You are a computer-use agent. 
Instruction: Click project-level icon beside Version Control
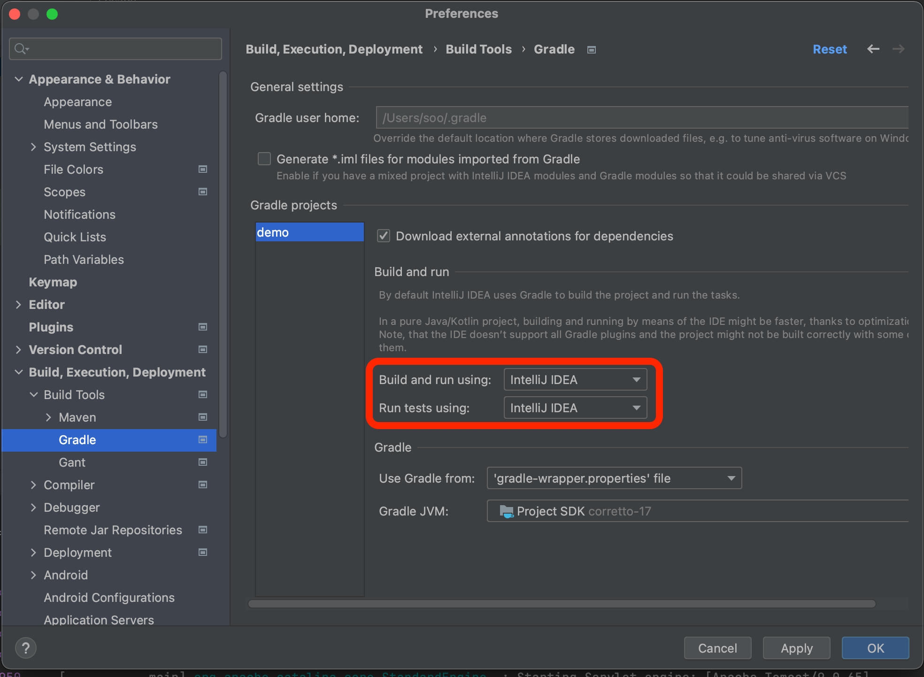tap(203, 350)
